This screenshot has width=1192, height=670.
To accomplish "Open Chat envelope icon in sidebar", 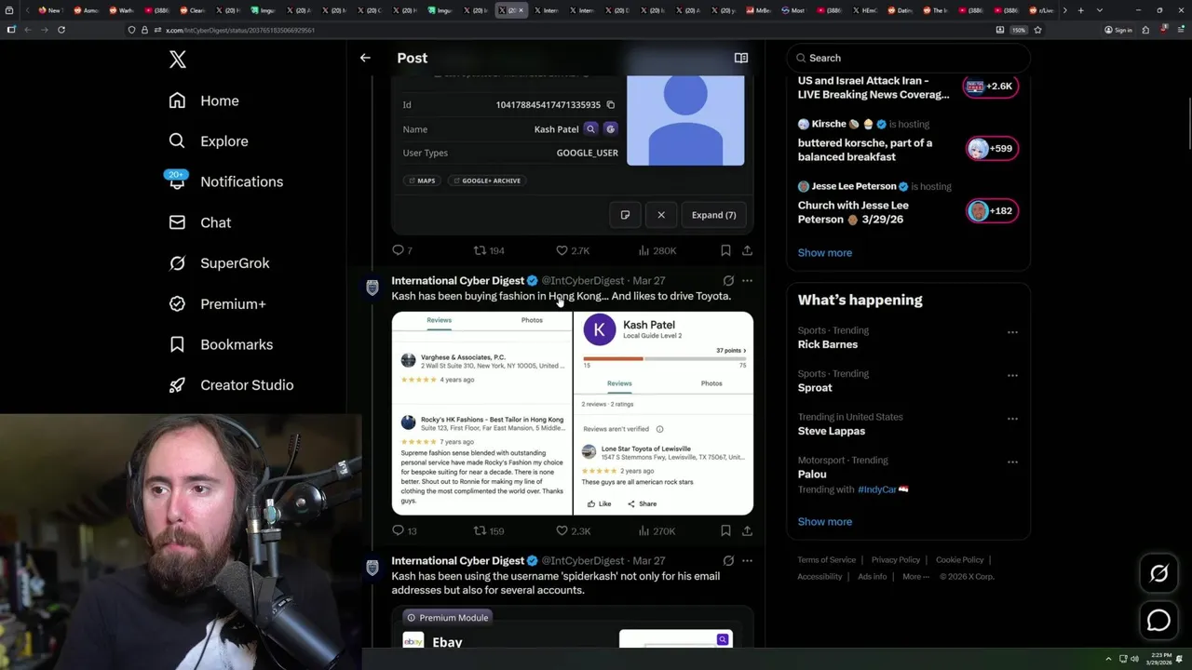I will pos(177,222).
